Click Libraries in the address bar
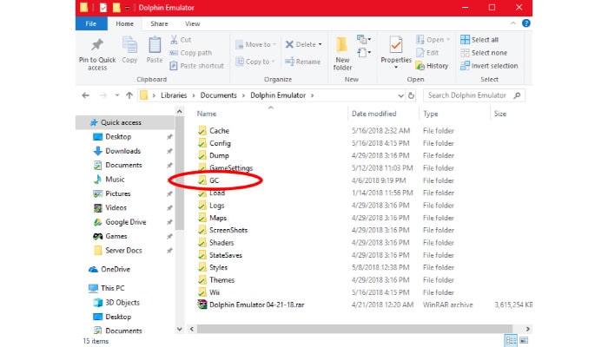The width and height of the screenshot is (608, 347). pos(174,95)
